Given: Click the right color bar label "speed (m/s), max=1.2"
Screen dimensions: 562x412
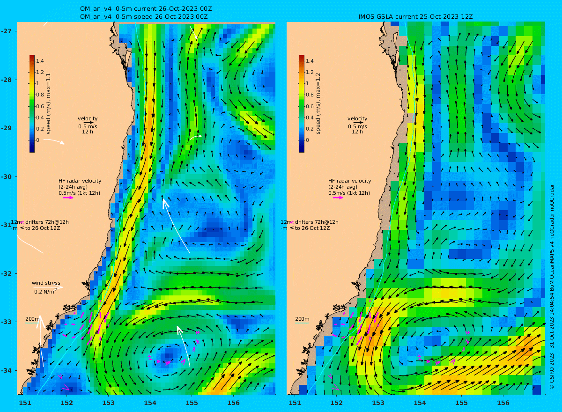Looking at the screenshot, I should (x=318, y=104).
